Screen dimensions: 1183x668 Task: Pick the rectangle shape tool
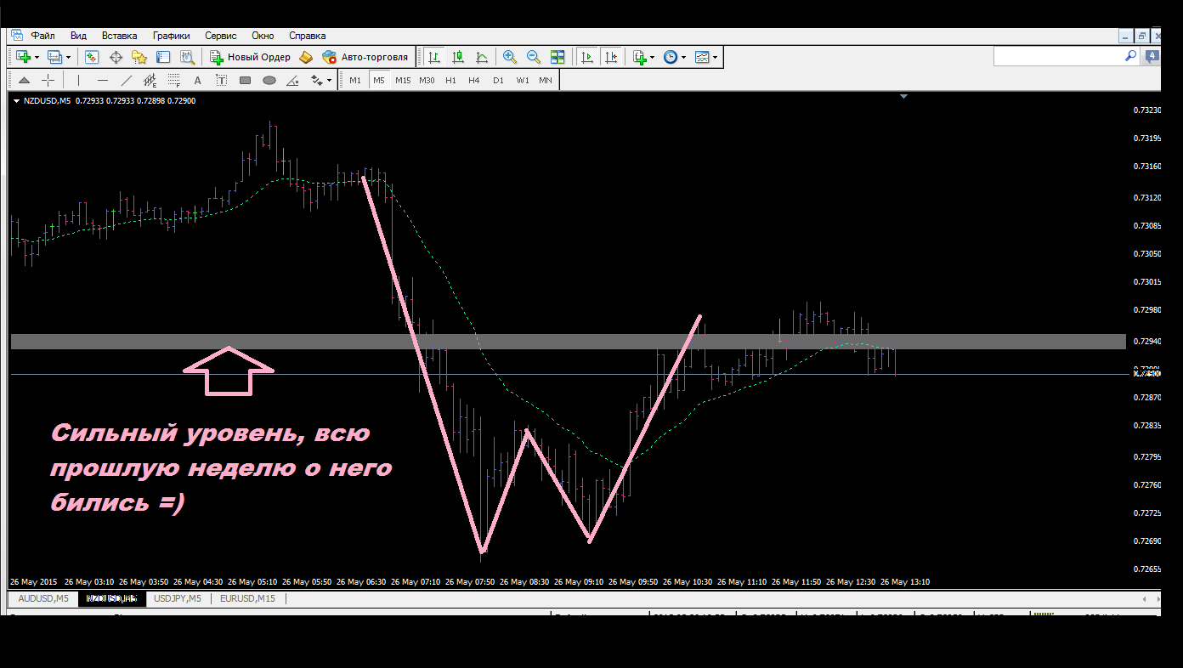[x=246, y=81]
